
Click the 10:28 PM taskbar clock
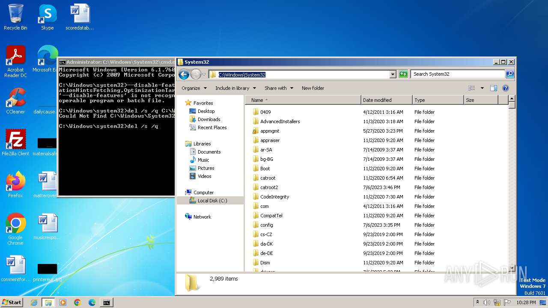click(x=526, y=302)
